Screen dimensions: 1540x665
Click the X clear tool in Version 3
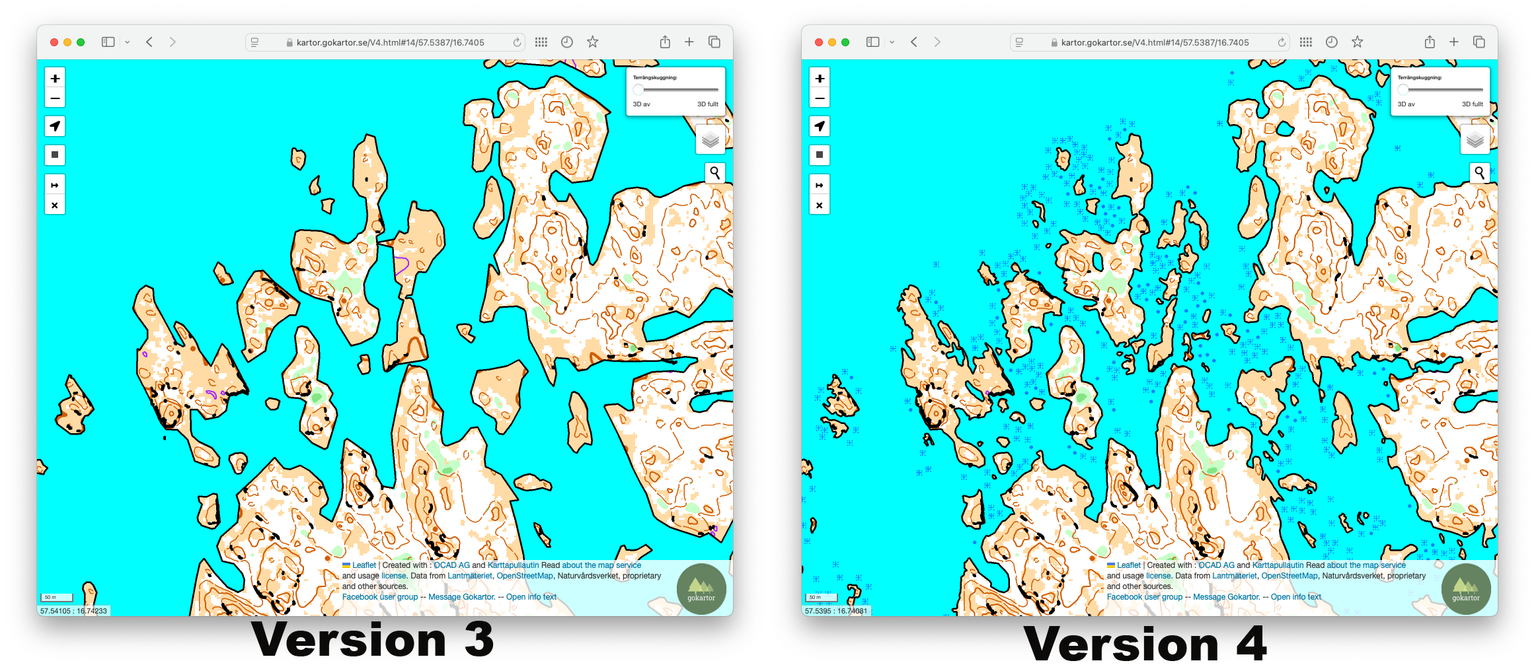coord(55,205)
